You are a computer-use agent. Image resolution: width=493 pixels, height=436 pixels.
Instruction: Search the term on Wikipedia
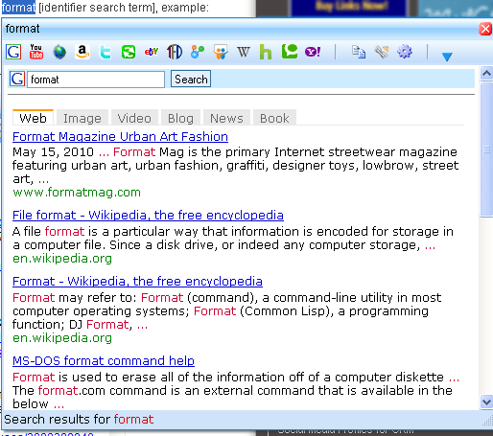click(244, 52)
